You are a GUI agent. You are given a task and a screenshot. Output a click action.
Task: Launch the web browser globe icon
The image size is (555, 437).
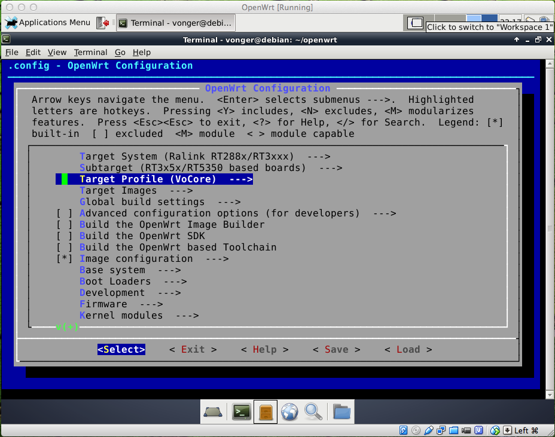289,412
